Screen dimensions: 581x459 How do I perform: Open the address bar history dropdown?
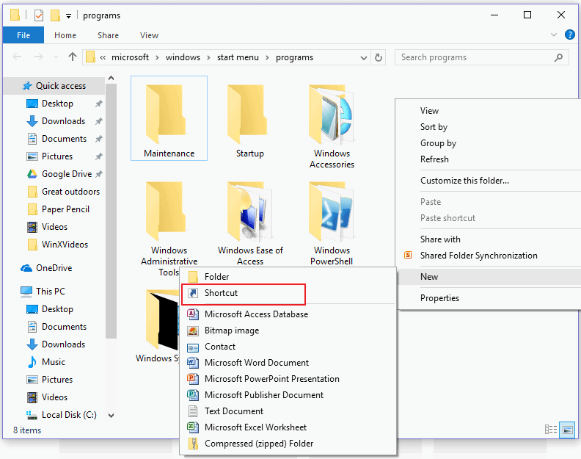364,58
